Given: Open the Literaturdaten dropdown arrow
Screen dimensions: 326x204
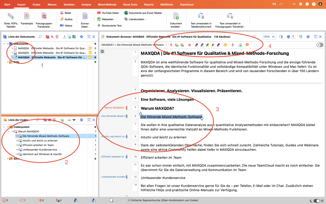Looking at the screenshot, I should click(x=147, y=19).
